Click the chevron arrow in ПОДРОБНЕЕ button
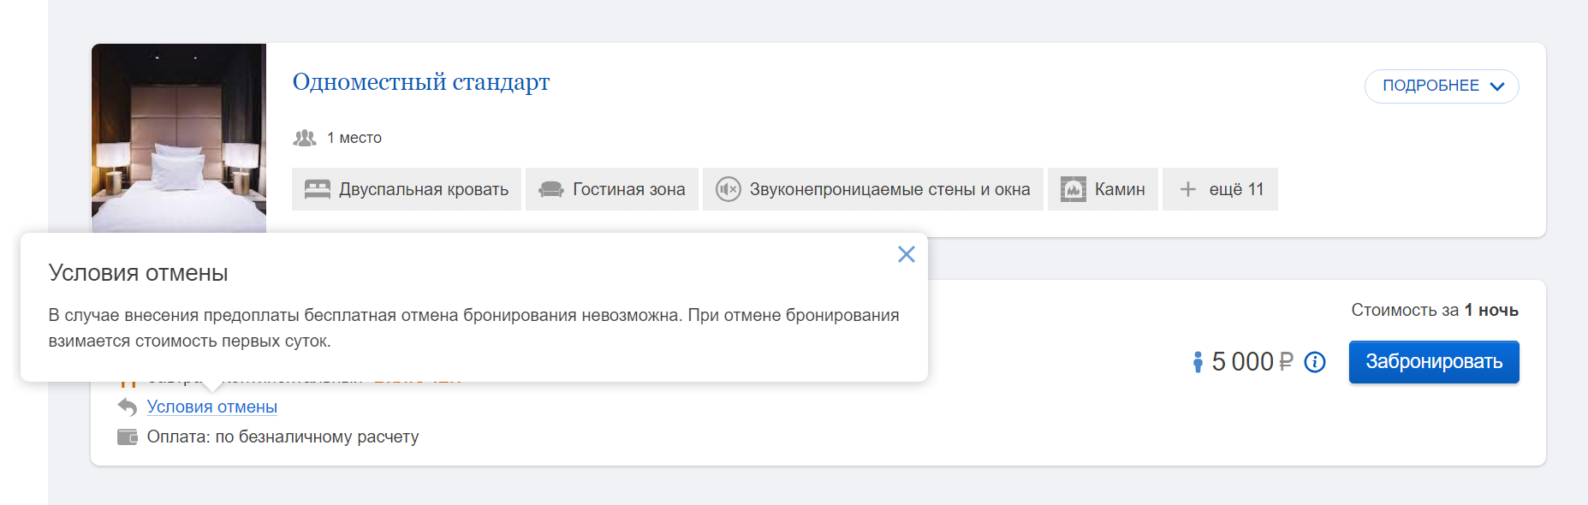This screenshot has width=1588, height=505. 1497,86
